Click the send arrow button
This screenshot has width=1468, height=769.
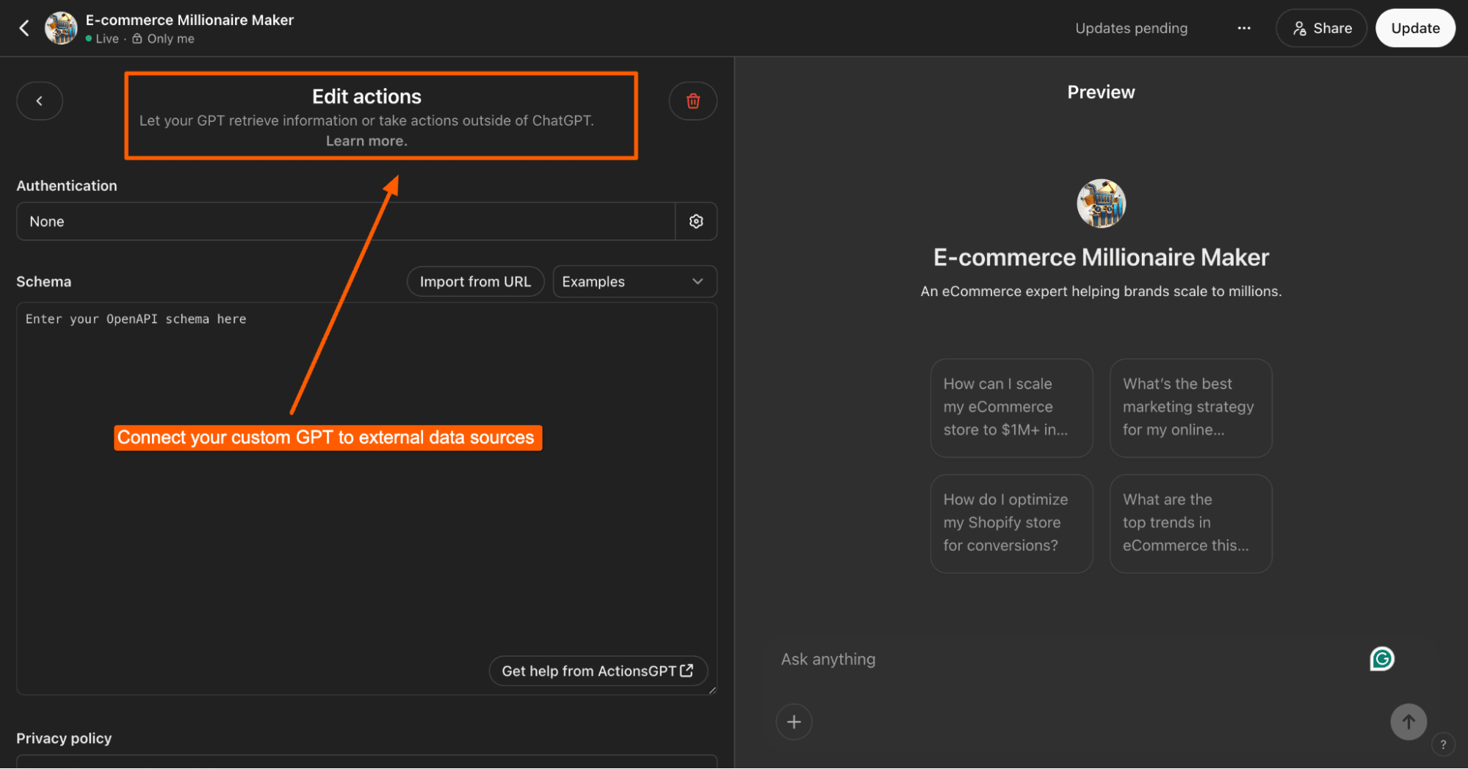tap(1408, 722)
